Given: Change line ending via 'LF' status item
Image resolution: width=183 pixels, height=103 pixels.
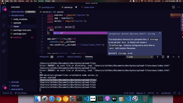Looking at the screenshot, I should (x=157, y=93).
